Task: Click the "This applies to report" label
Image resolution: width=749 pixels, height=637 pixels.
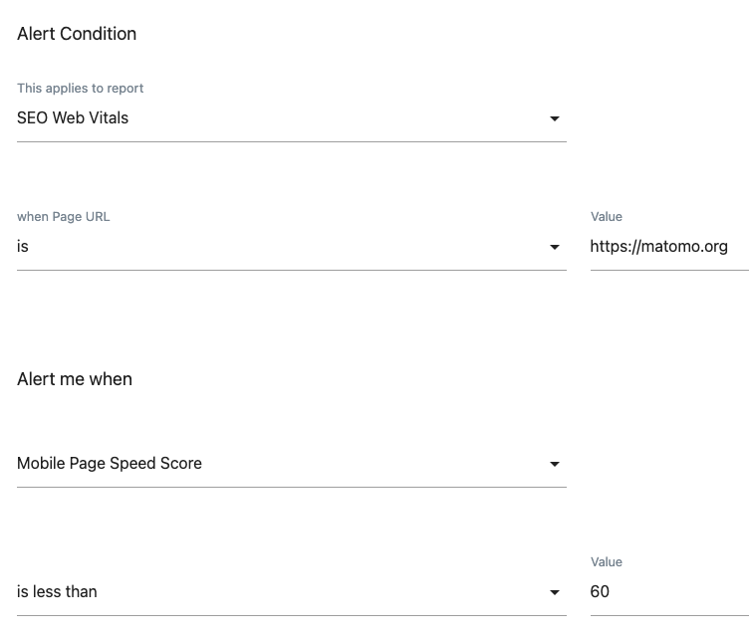Action: pyautogui.click(x=81, y=89)
